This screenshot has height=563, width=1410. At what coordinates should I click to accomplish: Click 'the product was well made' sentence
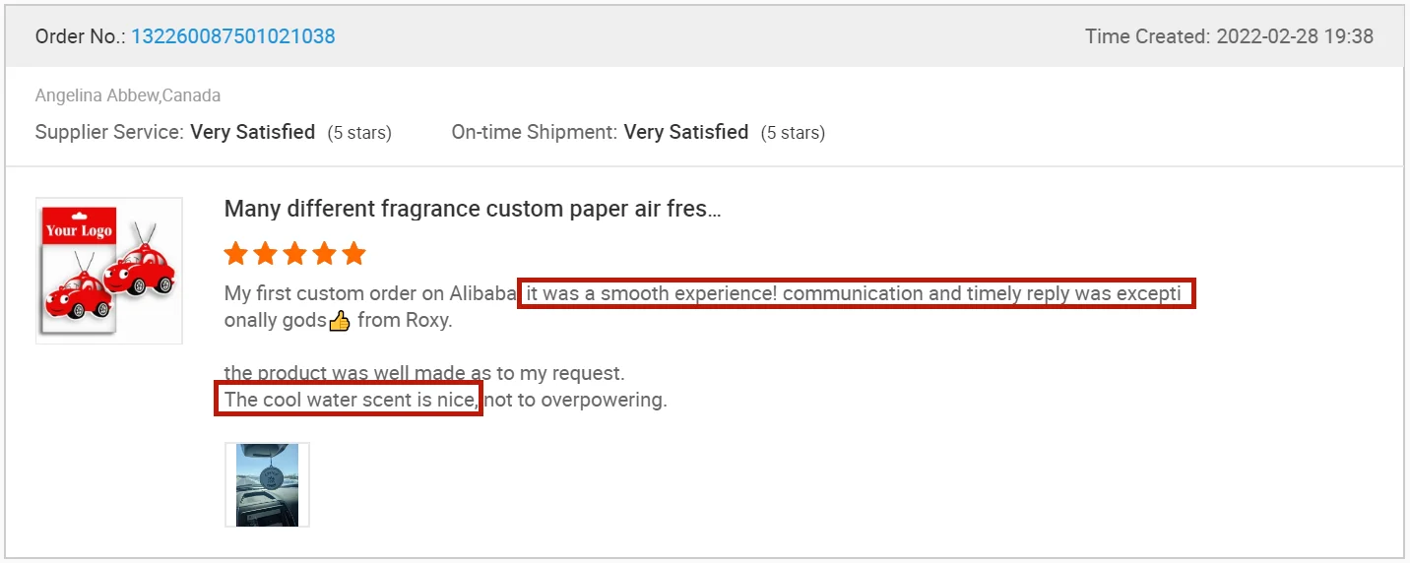pos(424,373)
